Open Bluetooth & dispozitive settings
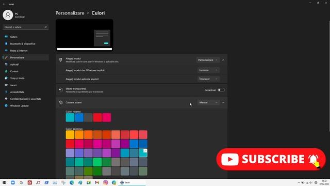This screenshot has height=186, width=330. point(26,43)
